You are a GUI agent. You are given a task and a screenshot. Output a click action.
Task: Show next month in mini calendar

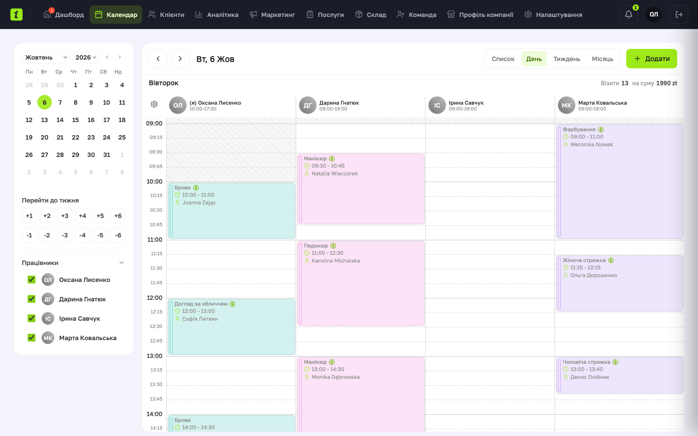tap(120, 57)
